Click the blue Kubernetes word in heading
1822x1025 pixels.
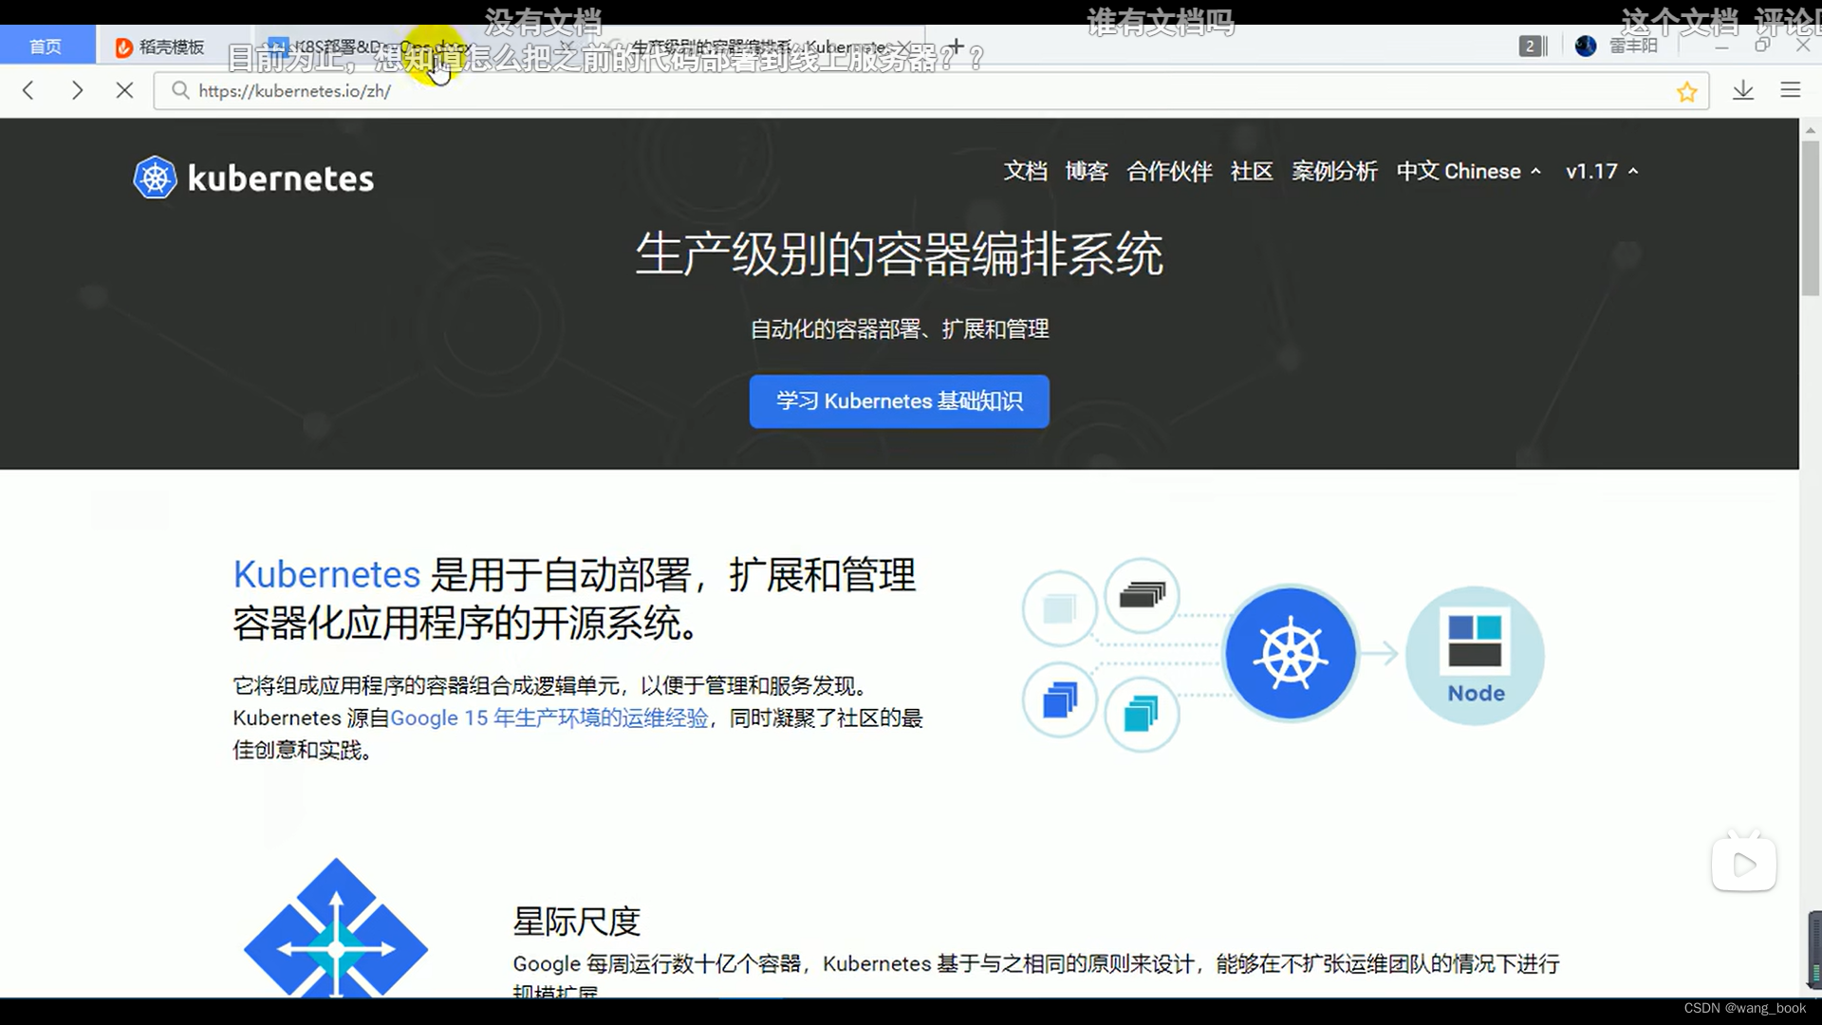(326, 575)
